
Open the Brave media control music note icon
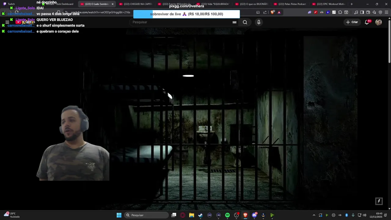coord(356,12)
